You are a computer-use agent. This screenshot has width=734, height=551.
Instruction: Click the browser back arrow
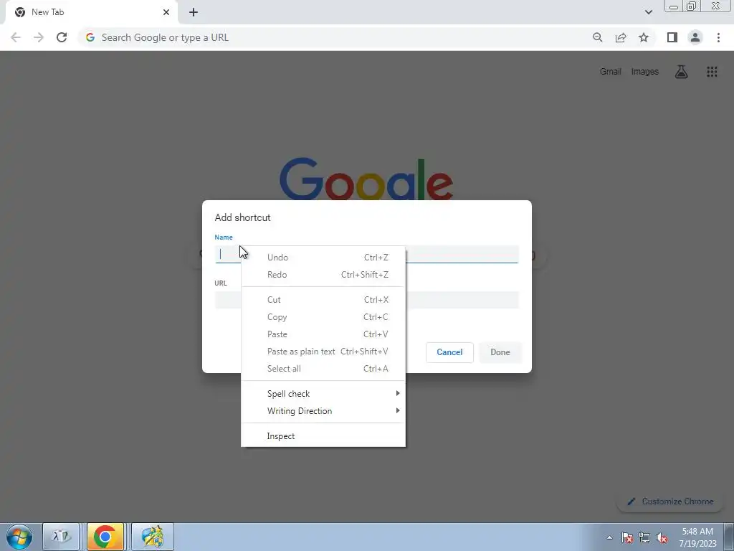pos(16,37)
